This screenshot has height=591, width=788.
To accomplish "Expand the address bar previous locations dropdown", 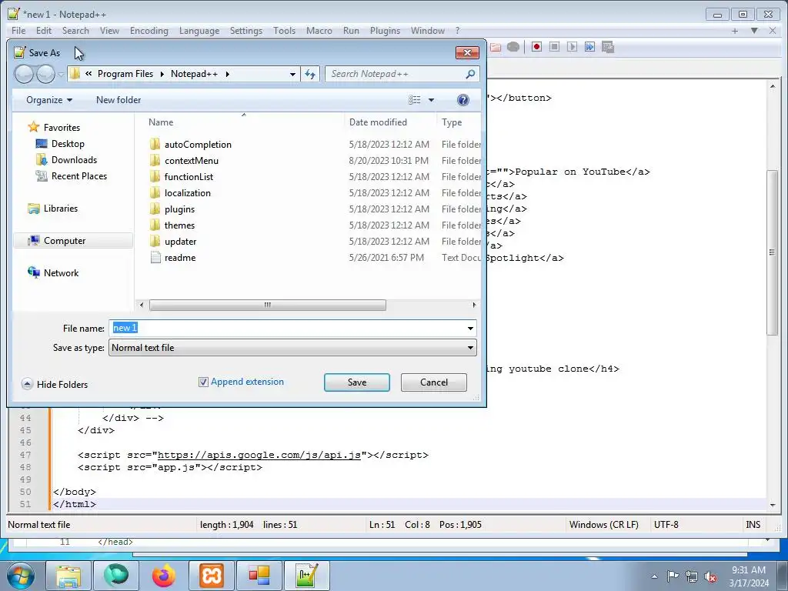I will (292, 75).
